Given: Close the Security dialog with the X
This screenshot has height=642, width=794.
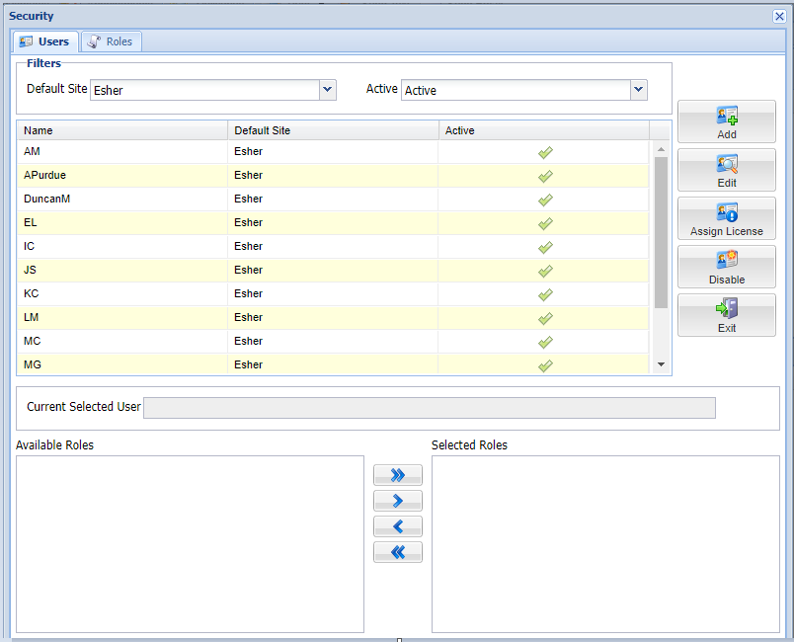Looking at the screenshot, I should point(779,16).
